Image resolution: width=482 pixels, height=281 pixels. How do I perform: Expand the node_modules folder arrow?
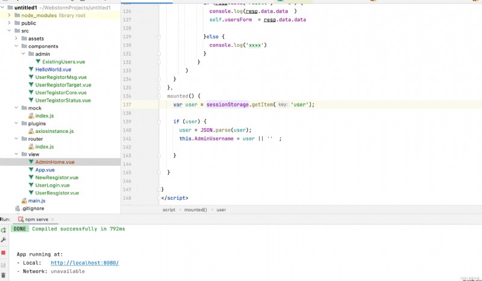coord(9,15)
